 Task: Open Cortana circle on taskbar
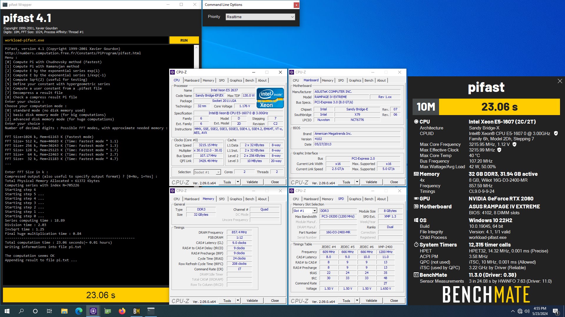tap(35, 311)
